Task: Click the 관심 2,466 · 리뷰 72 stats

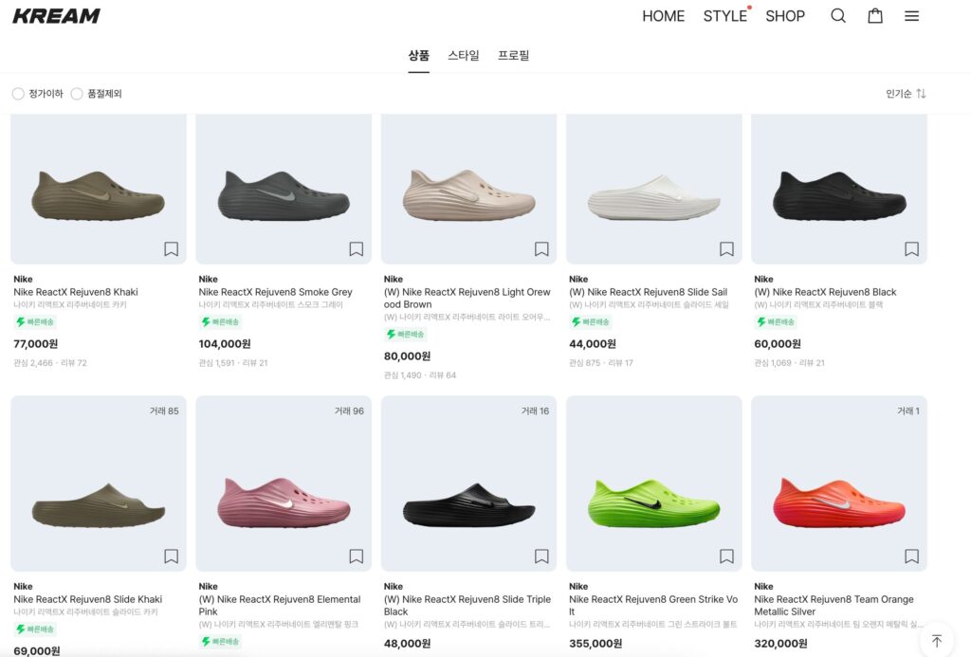Action: point(50,363)
